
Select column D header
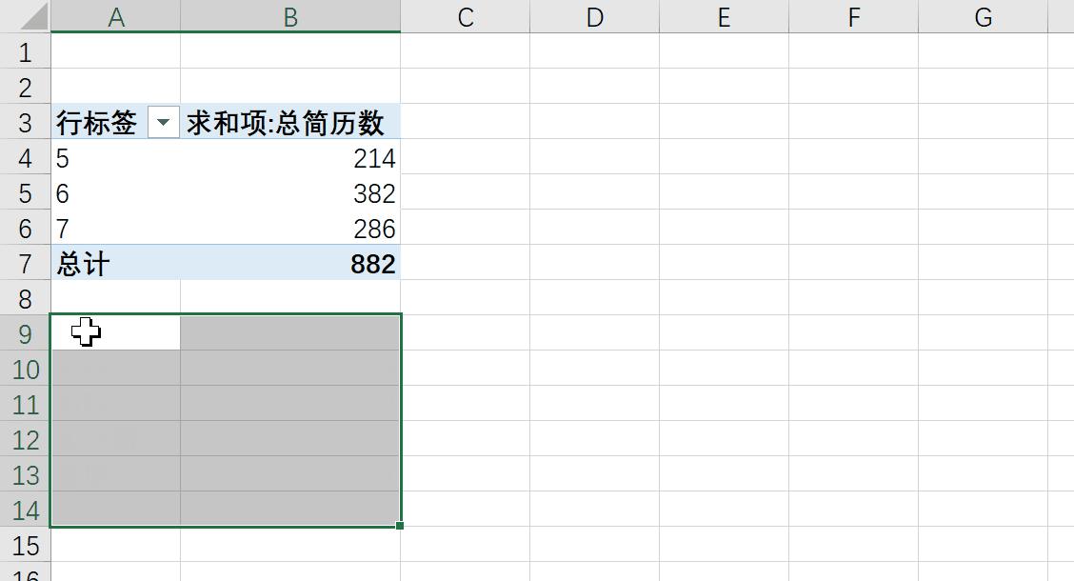coord(594,16)
